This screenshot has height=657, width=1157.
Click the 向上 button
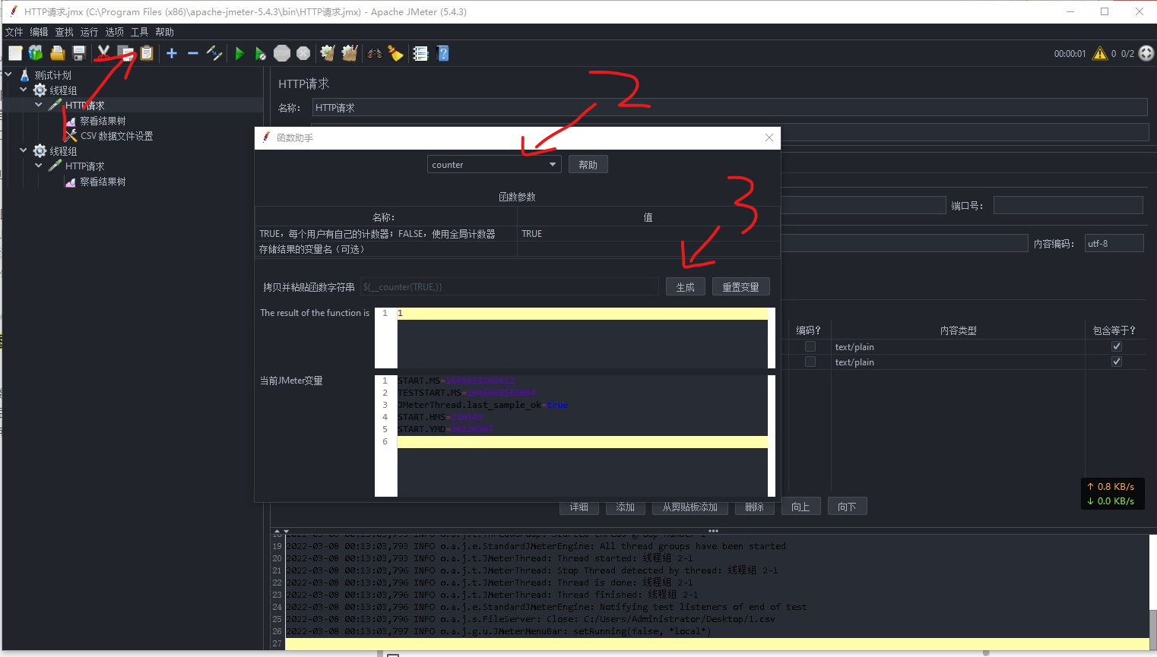pyautogui.click(x=800, y=507)
